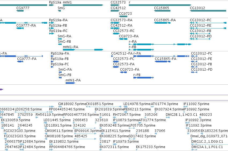Click the long teal r gene arrow glyph
Image resolution: width=228 pixels, height=151 pixels.
click(160, 5)
